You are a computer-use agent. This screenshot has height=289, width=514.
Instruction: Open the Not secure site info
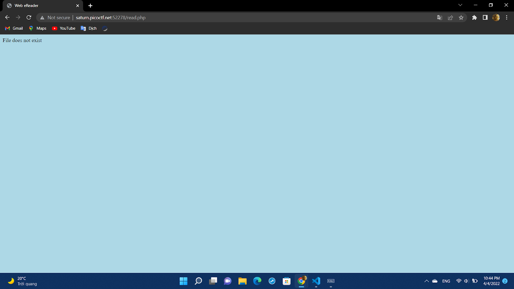(x=55, y=18)
